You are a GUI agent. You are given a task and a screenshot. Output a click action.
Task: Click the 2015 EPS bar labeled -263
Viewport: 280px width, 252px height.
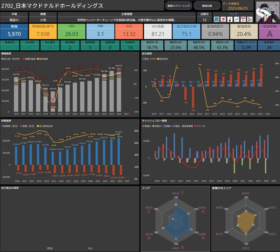[193, 97]
